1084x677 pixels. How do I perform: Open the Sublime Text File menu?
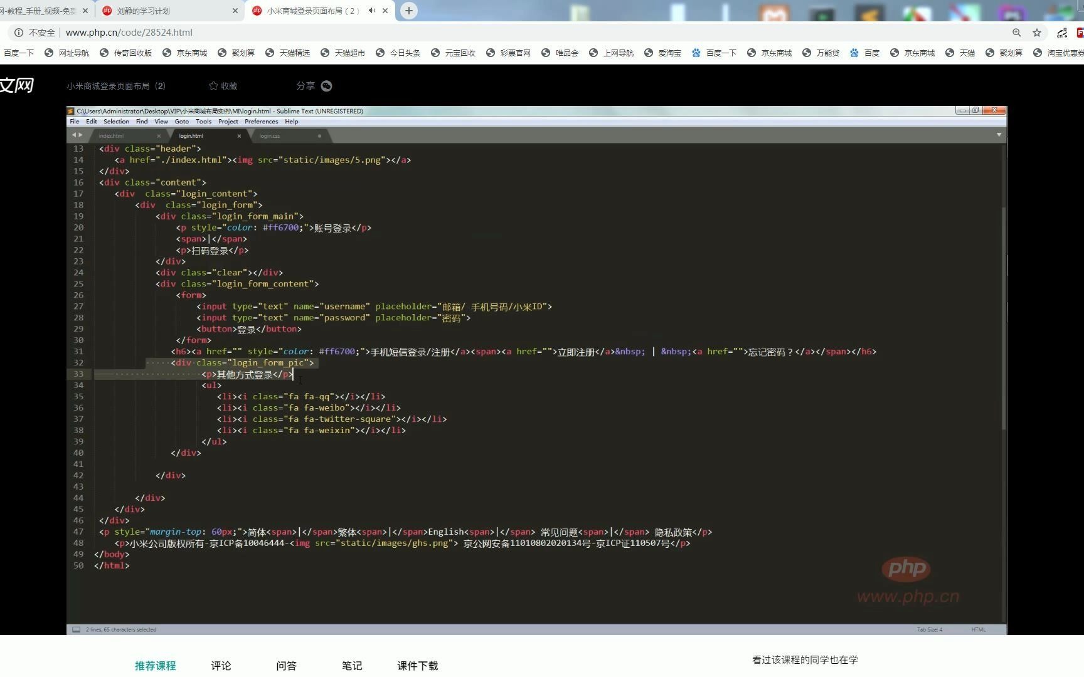click(75, 122)
